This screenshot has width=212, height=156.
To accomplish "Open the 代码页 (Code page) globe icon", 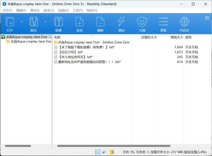I will [184, 24].
